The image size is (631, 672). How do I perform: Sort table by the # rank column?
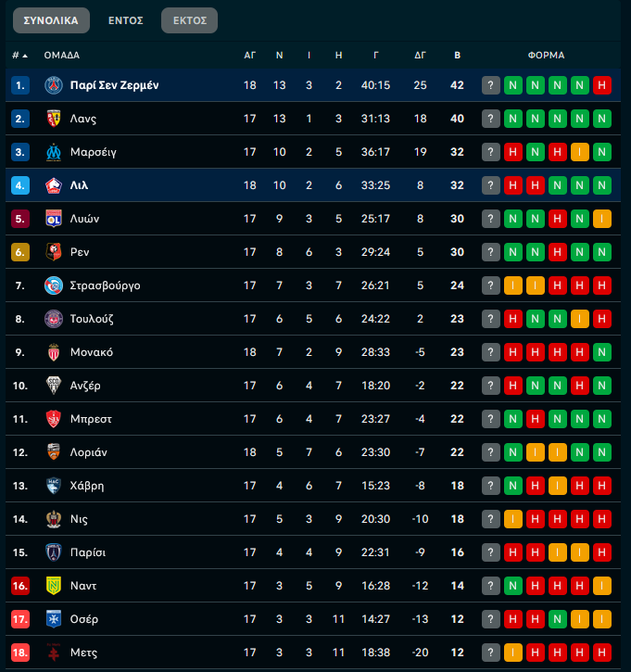coord(19,55)
